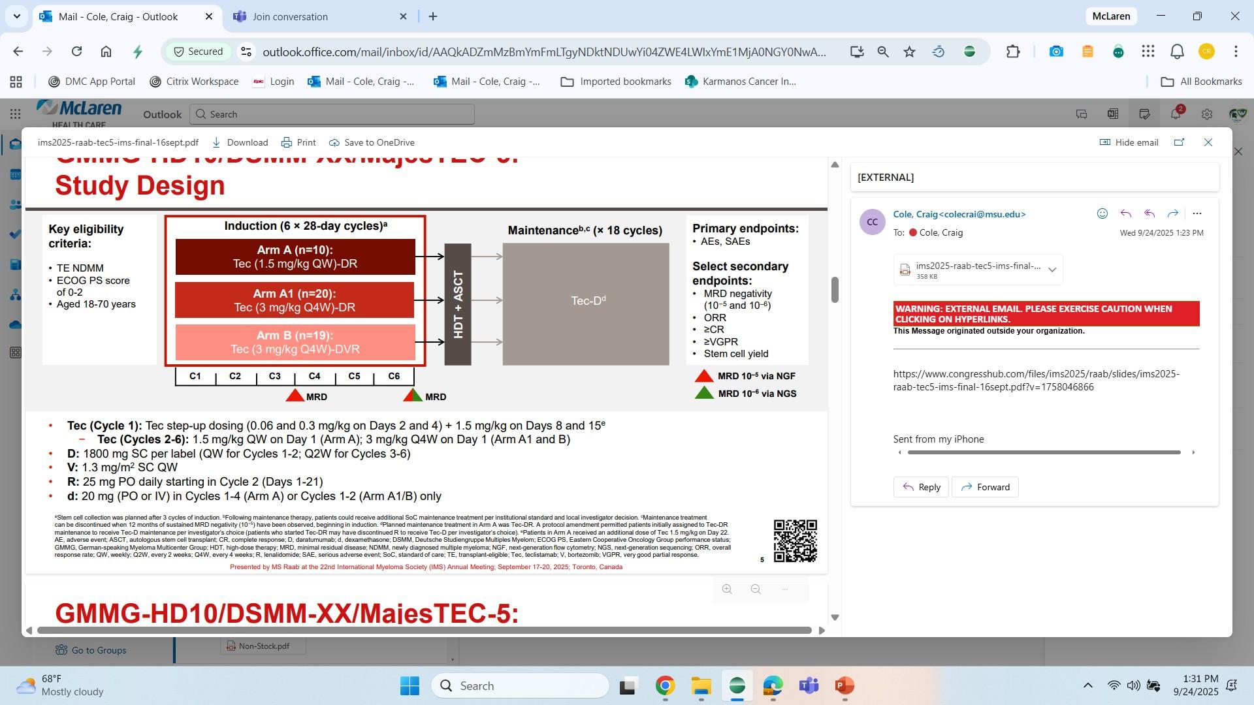Print the PDF attachment

pos(298,142)
